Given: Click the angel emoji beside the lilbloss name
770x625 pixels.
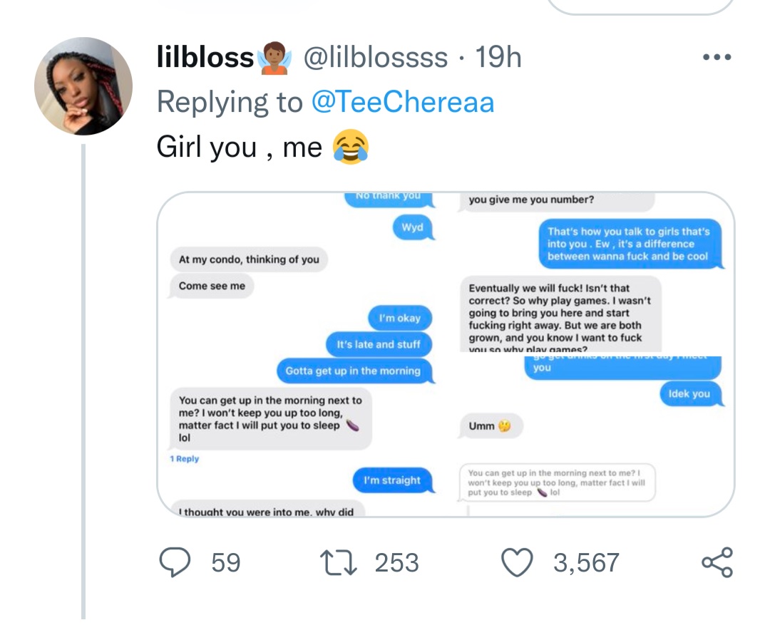Looking at the screenshot, I should [274, 59].
